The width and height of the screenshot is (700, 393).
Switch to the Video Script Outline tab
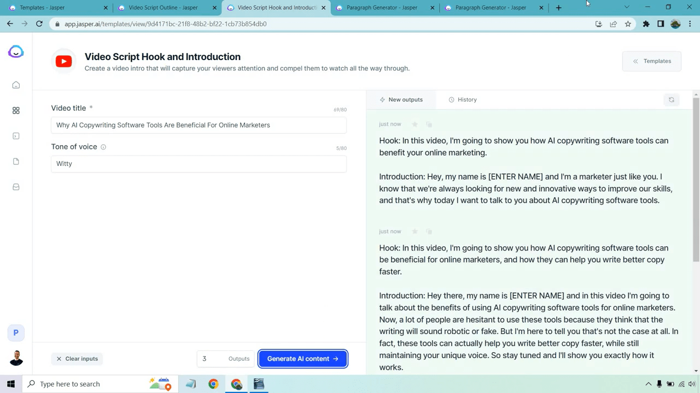pos(162,8)
